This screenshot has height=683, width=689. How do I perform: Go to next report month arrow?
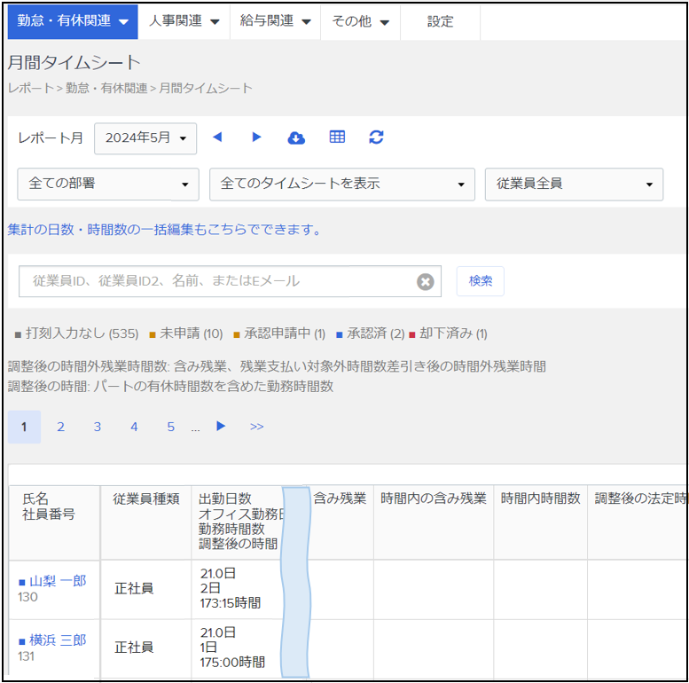point(256,137)
